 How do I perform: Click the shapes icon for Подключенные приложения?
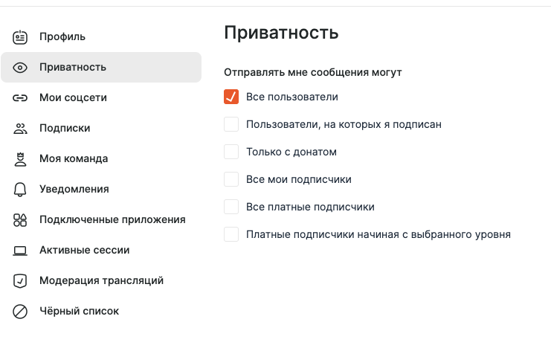pyautogui.click(x=20, y=220)
